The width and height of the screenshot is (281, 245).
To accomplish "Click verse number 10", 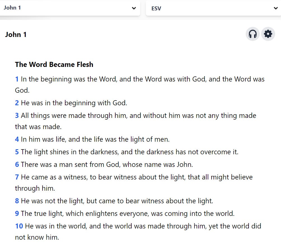I will pyautogui.click(x=19, y=226).
